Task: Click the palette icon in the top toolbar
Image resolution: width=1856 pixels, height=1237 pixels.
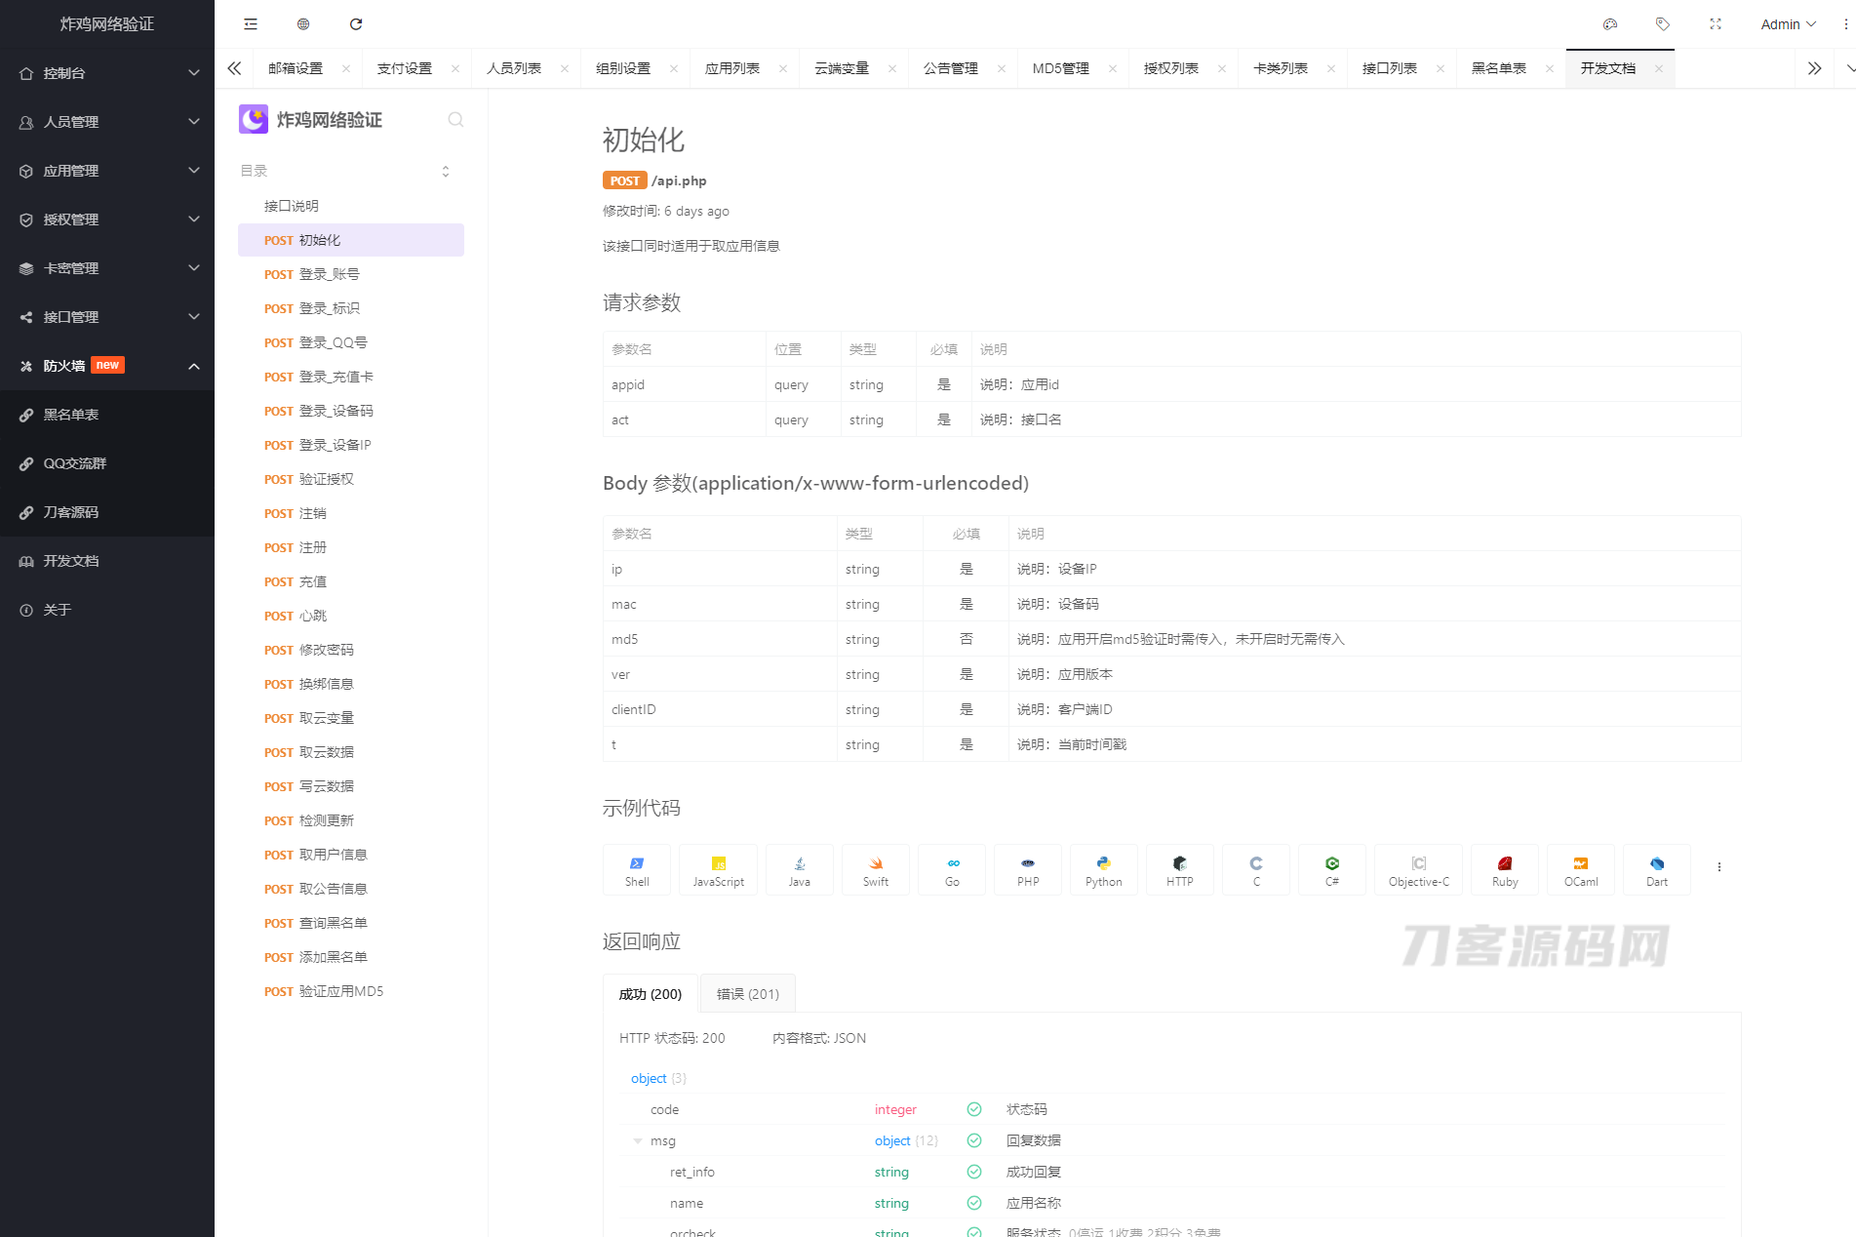Action: (1610, 23)
